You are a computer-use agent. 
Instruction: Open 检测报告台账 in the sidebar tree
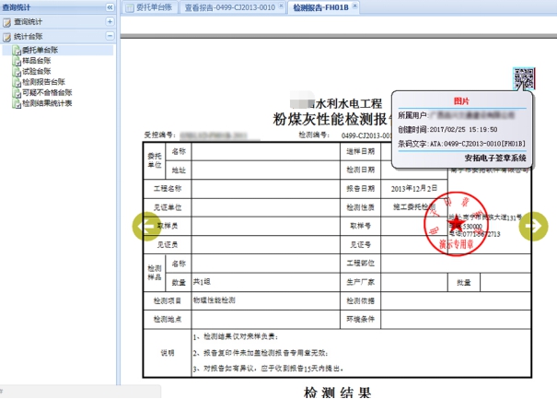pyautogui.click(x=42, y=82)
